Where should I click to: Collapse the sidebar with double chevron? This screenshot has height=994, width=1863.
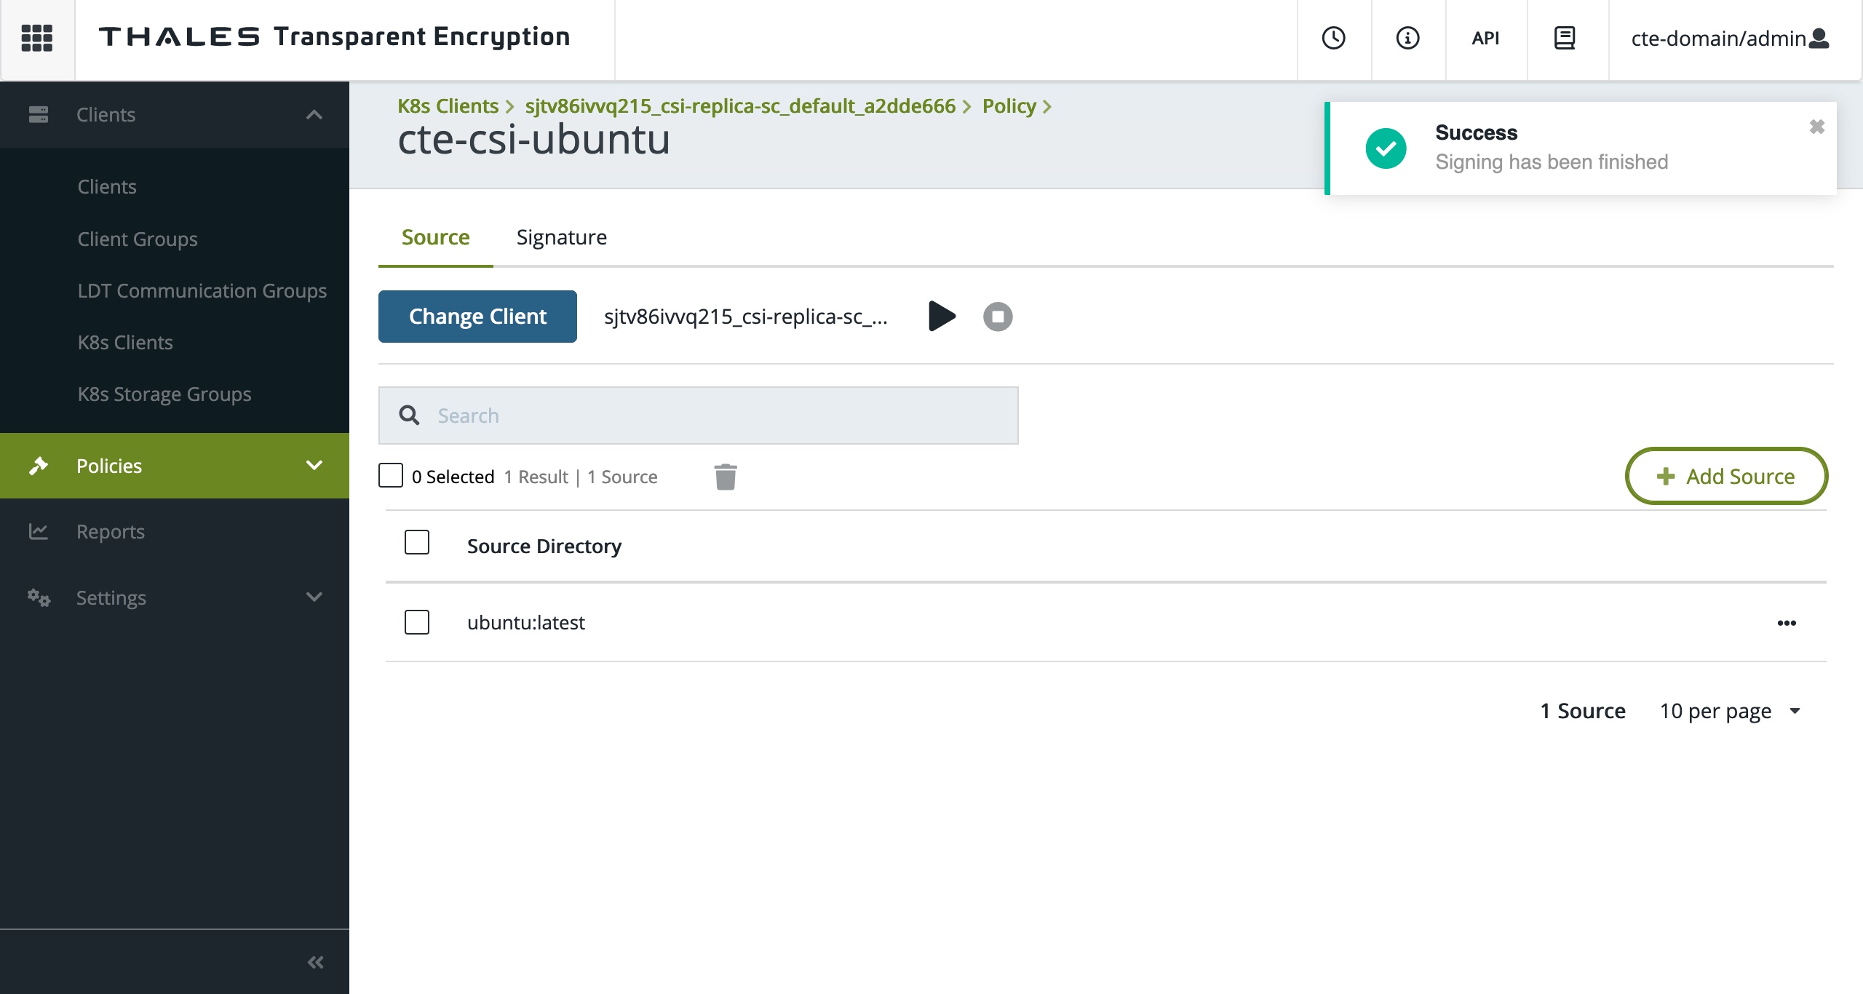click(315, 962)
